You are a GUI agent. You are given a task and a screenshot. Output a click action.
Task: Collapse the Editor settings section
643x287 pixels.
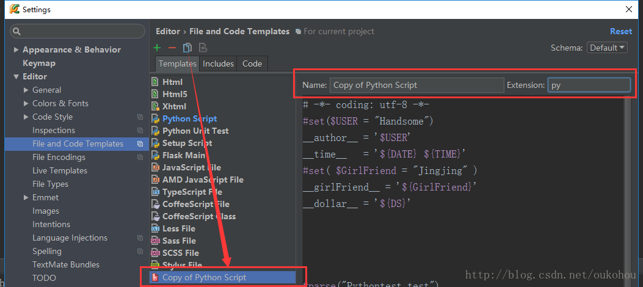tap(16, 77)
